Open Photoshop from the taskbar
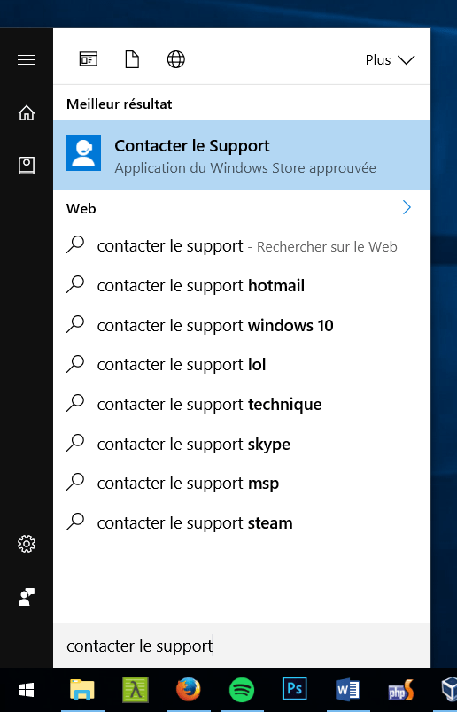 tap(294, 690)
